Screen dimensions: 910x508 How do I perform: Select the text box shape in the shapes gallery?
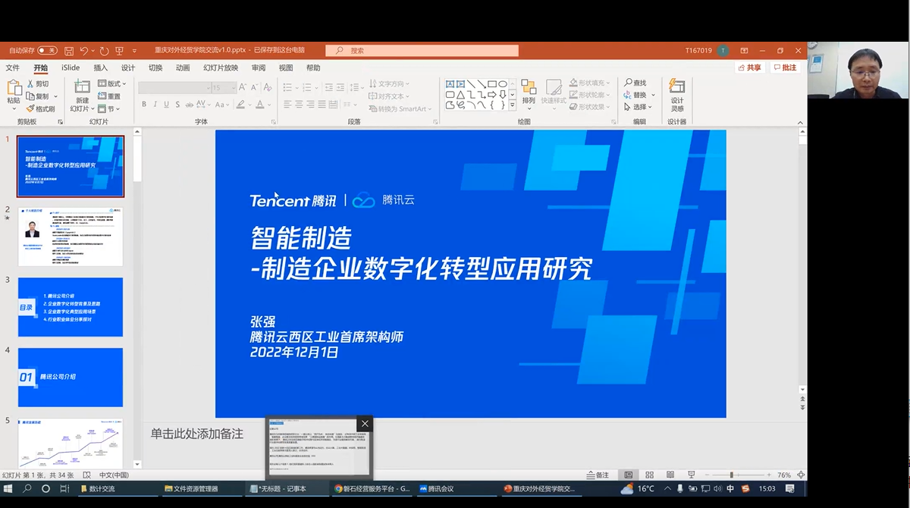(x=450, y=83)
